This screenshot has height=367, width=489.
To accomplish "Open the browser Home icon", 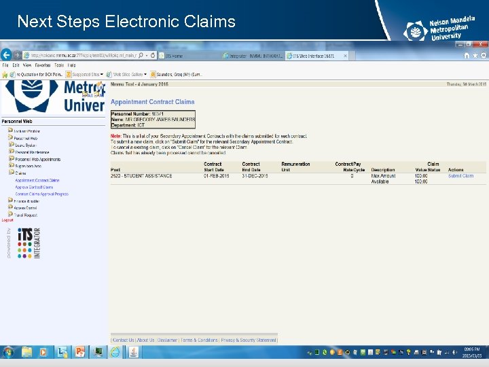I will point(467,56).
